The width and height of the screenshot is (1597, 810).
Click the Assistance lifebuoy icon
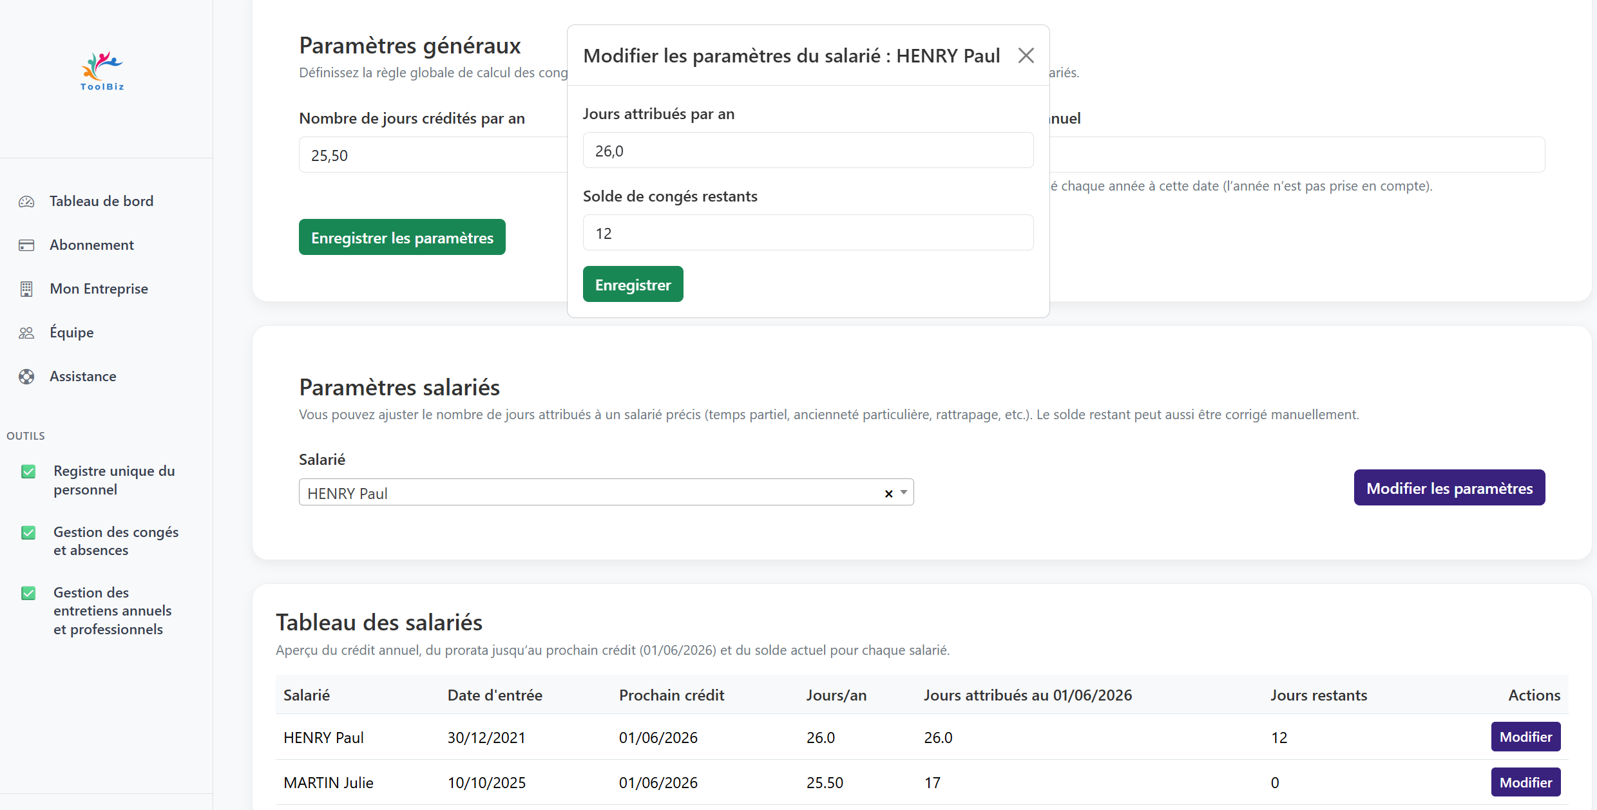click(26, 377)
